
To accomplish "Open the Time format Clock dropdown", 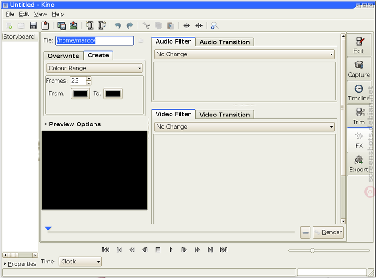I will (x=80, y=262).
